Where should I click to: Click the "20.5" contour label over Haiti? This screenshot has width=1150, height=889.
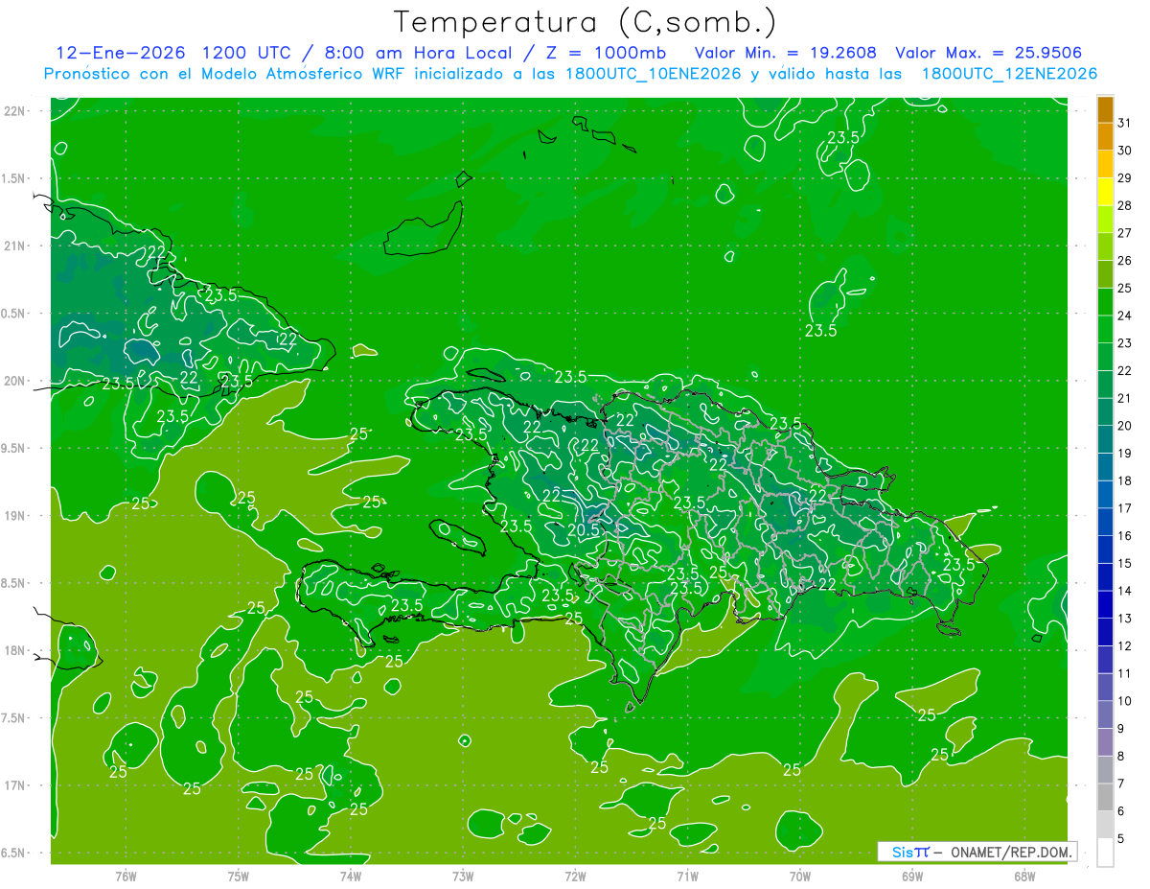[583, 529]
